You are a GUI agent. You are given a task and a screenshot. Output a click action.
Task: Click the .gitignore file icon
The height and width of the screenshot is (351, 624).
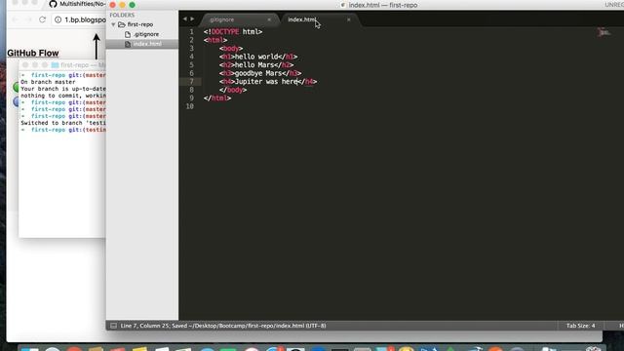point(128,35)
